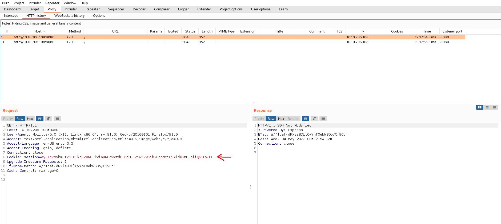Open the Window menu
Image resolution: width=501 pixels, height=224 pixels.
(70, 3)
